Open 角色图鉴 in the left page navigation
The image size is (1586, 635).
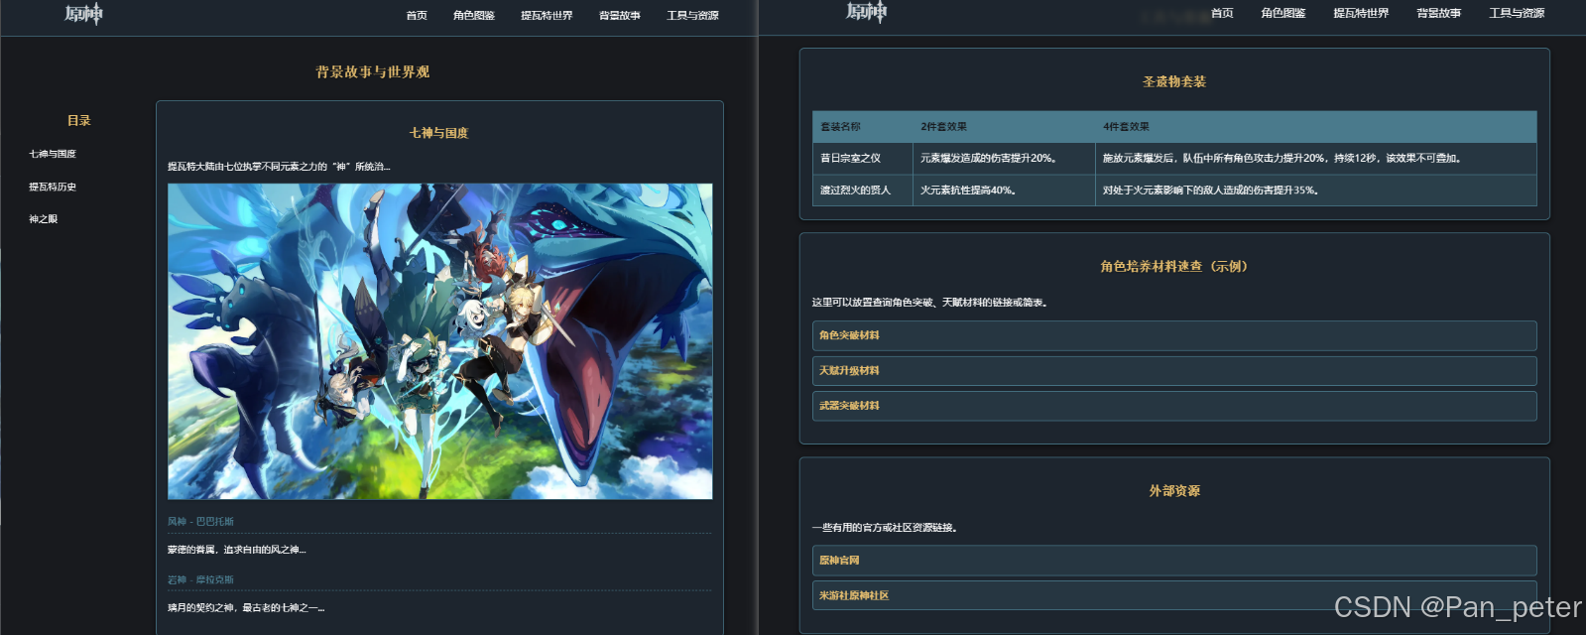(x=474, y=15)
